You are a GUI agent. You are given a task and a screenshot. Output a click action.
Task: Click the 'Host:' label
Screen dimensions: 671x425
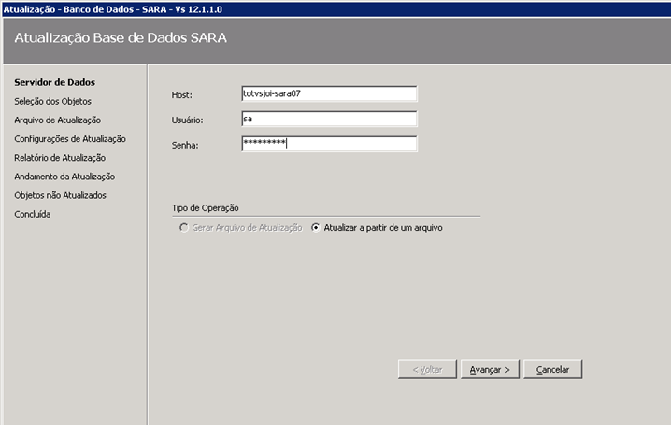(182, 95)
